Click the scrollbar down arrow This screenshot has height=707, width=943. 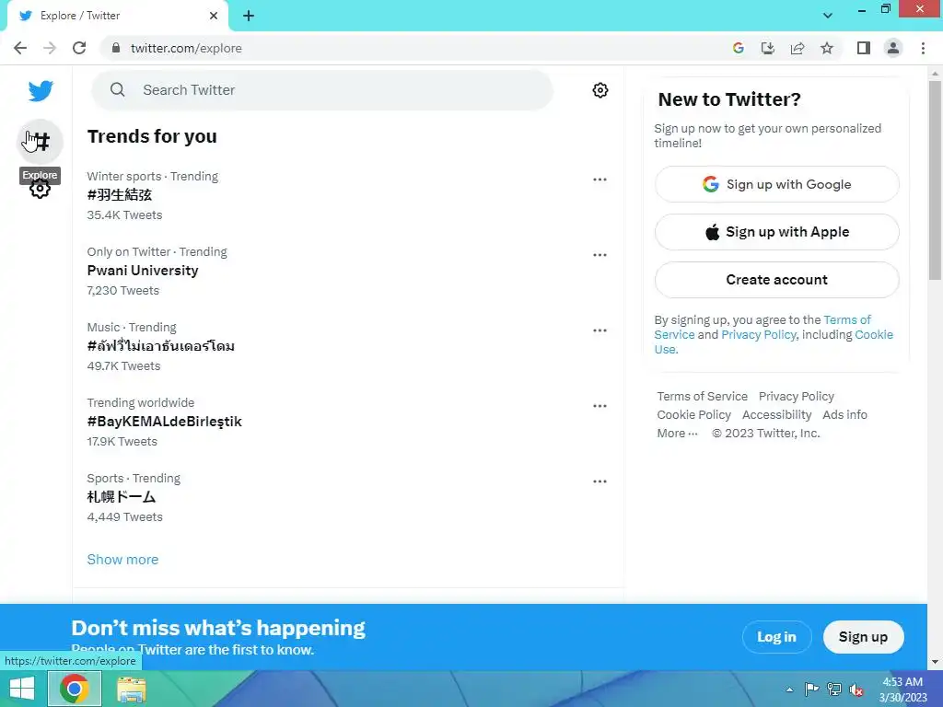(x=935, y=662)
